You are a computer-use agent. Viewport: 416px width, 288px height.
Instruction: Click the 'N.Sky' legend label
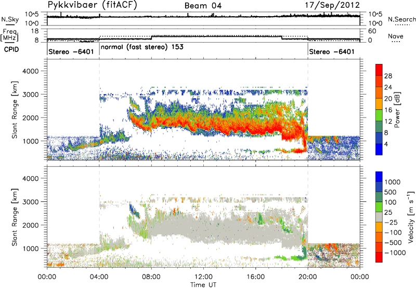pyautogui.click(x=10, y=19)
